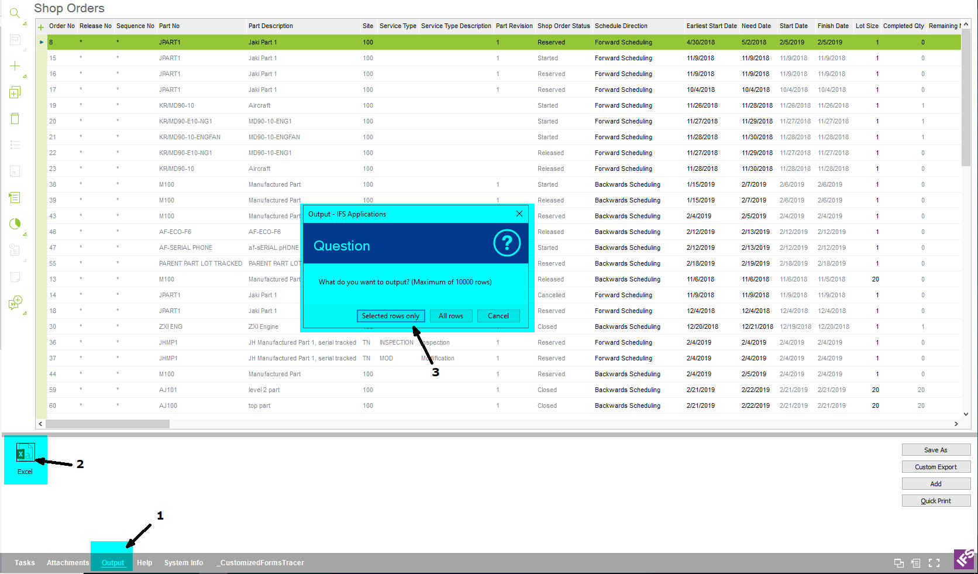Open the pie chart analysis icon
The height and width of the screenshot is (574, 978).
pos(15,224)
